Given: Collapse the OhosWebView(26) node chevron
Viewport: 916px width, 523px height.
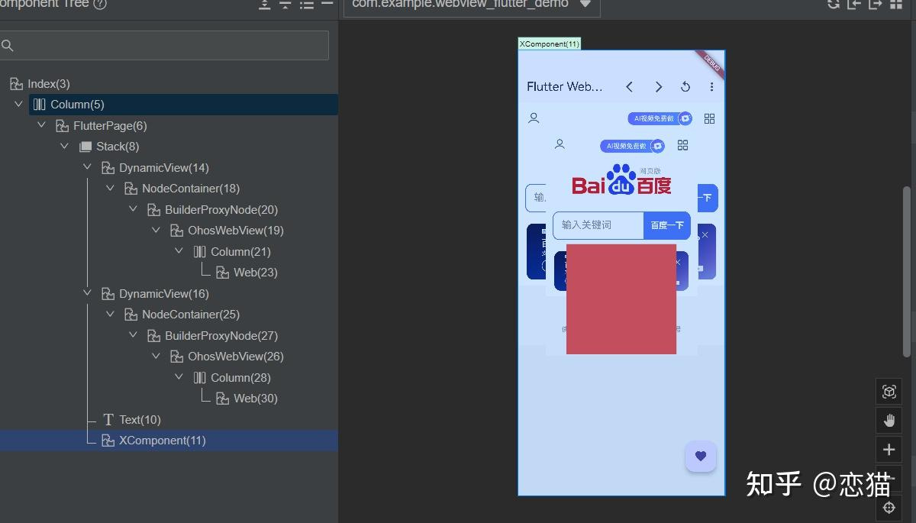Looking at the screenshot, I should (156, 356).
